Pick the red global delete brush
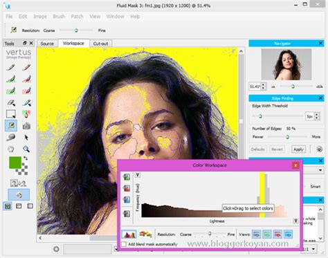The height and width of the screenshot is (258, 328). tap(26, 91)
